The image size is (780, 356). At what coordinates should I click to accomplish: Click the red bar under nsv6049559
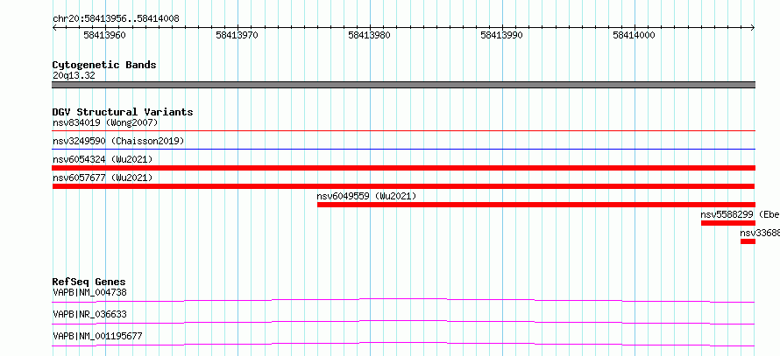(x=536, y=205)
